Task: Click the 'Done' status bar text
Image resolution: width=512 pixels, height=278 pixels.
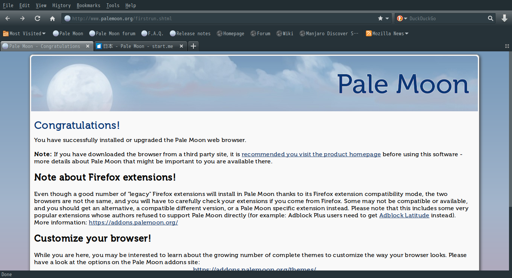Action: pos(7,275)
